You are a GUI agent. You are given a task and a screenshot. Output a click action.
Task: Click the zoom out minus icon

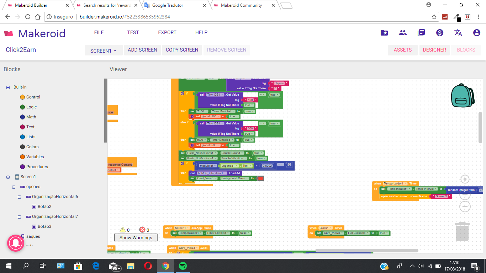point(465,207)
